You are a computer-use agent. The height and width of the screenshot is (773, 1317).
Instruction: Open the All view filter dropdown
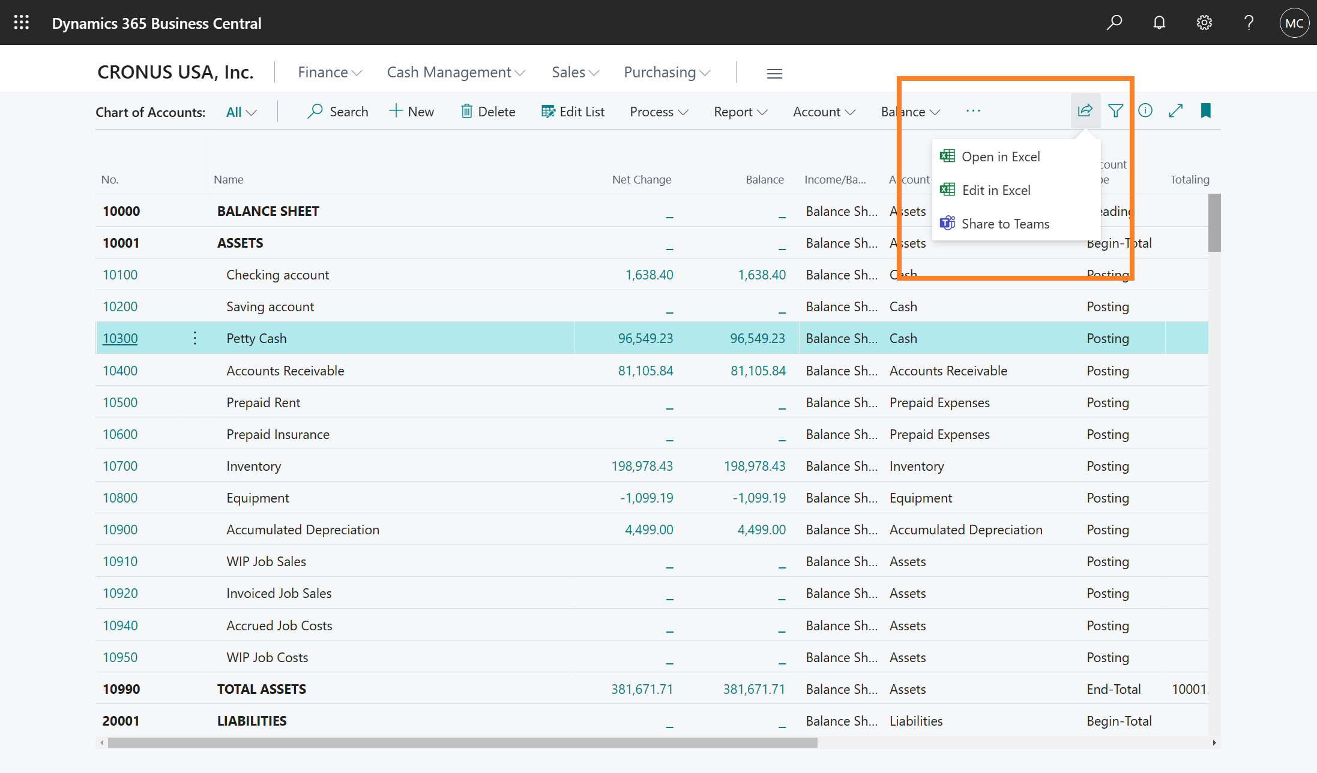241,112
